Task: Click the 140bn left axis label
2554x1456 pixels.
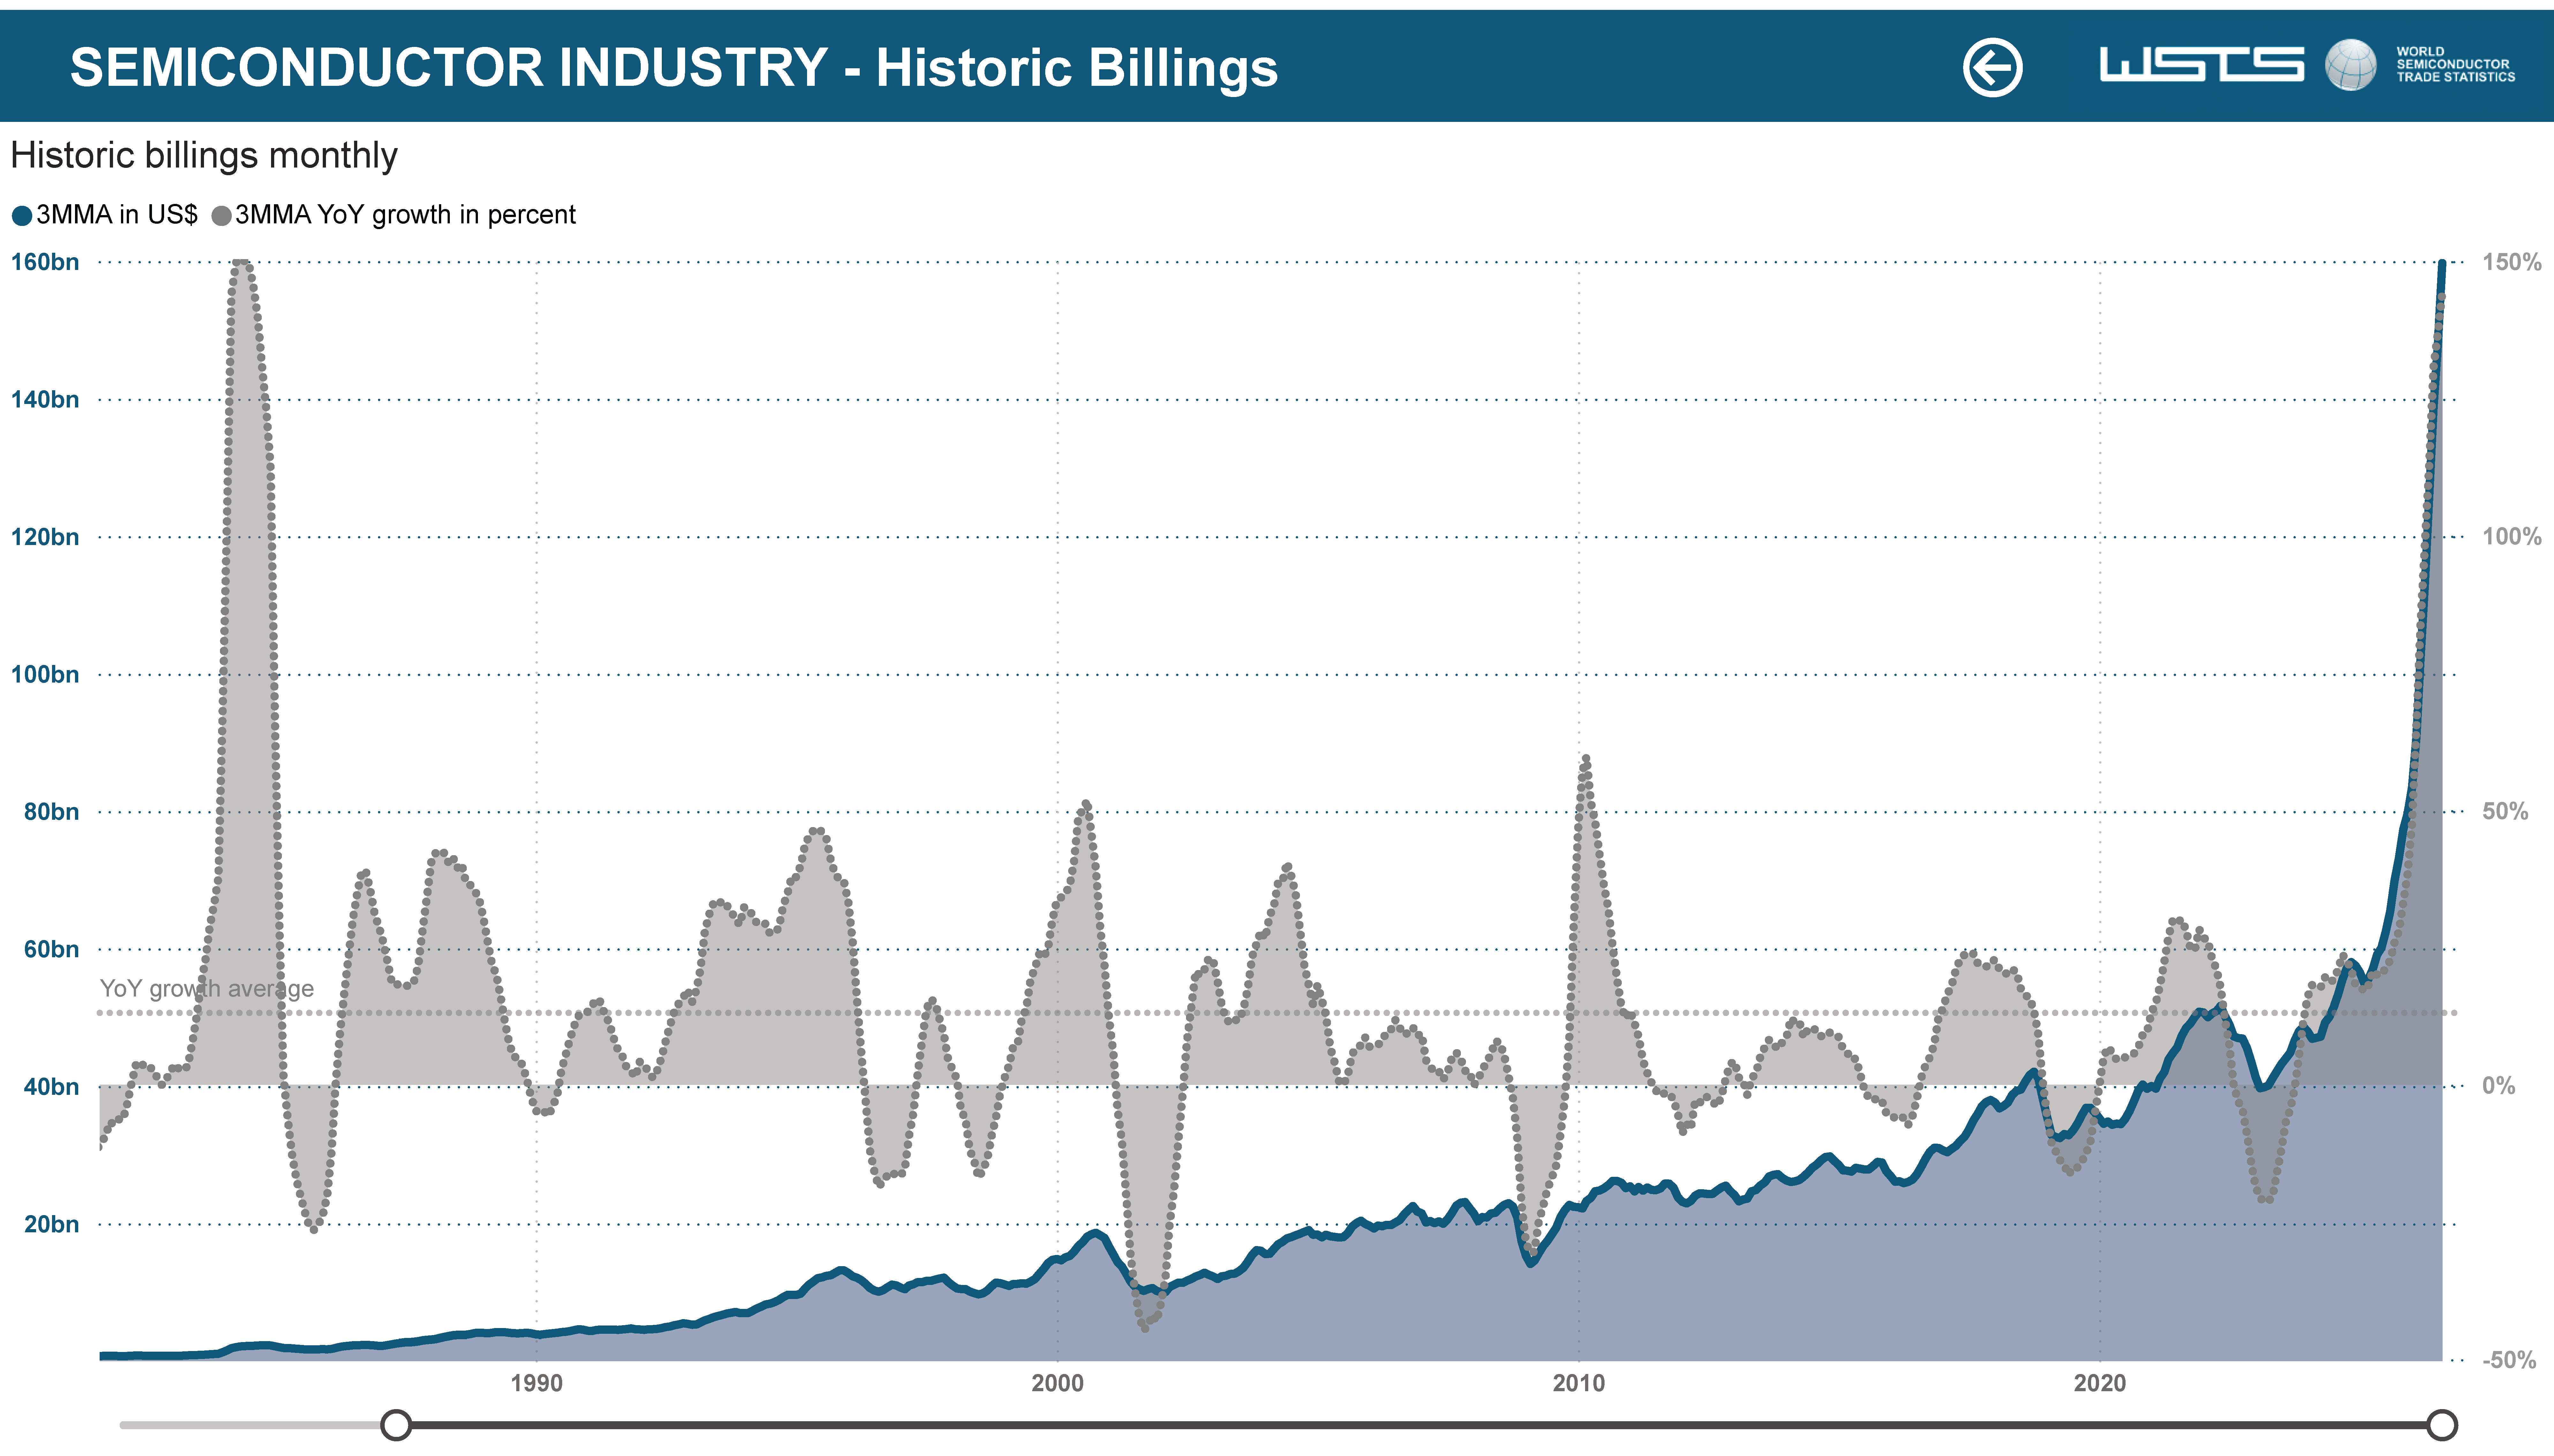Action: coord(45,400)
